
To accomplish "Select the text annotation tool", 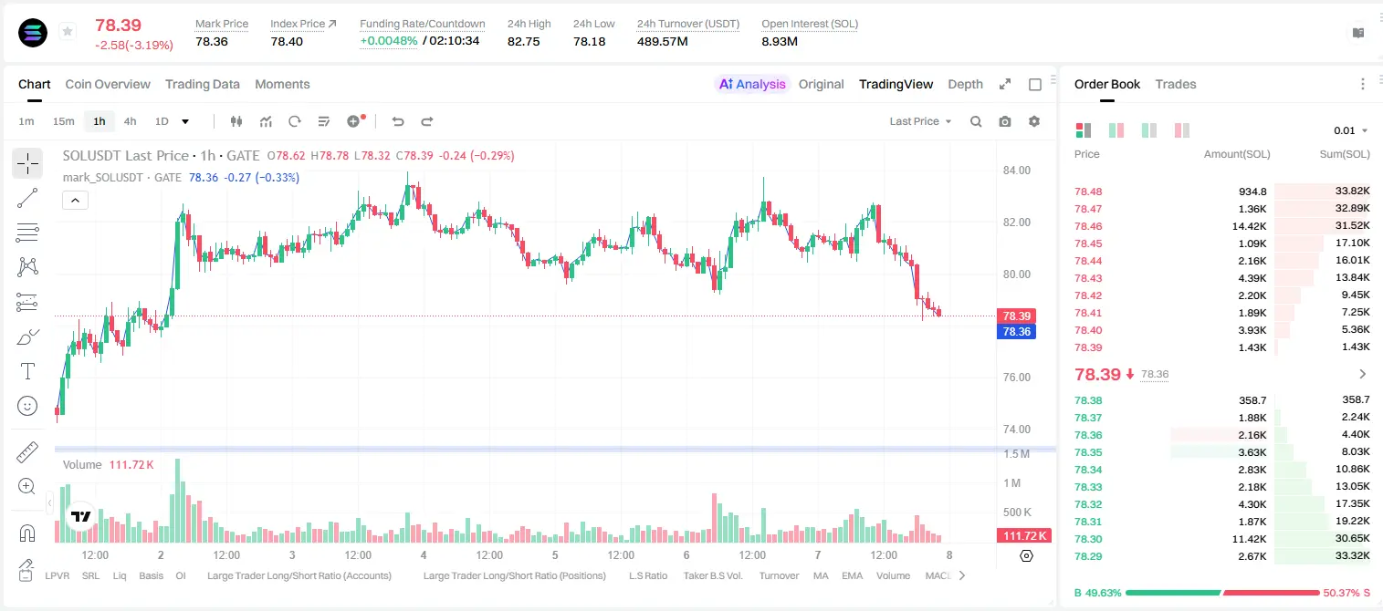I will pos(27,371).
